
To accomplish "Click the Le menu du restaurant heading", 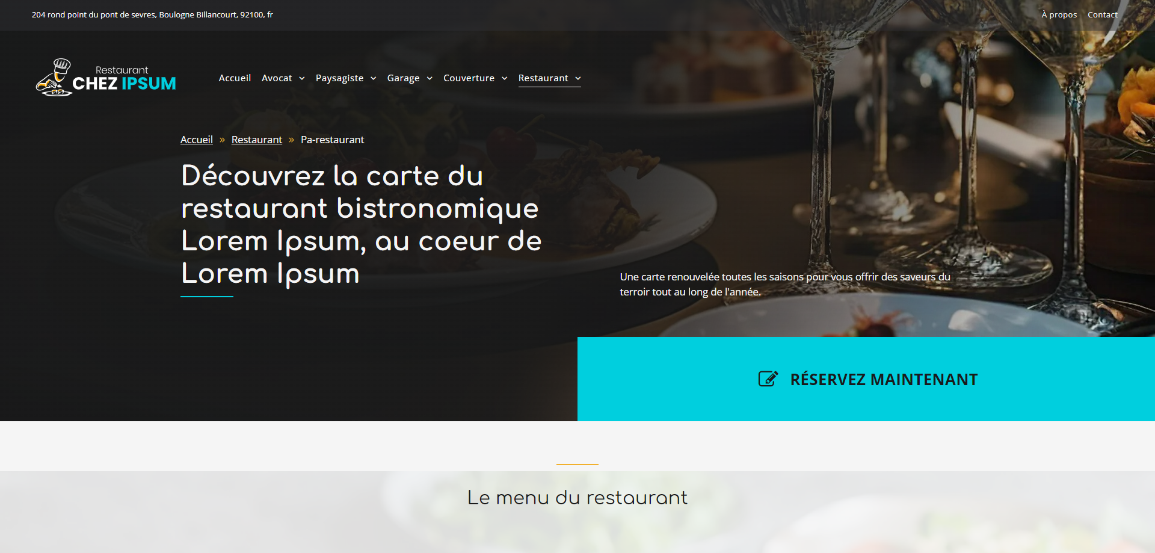I will pyautogui.click(x=577, y=498).
